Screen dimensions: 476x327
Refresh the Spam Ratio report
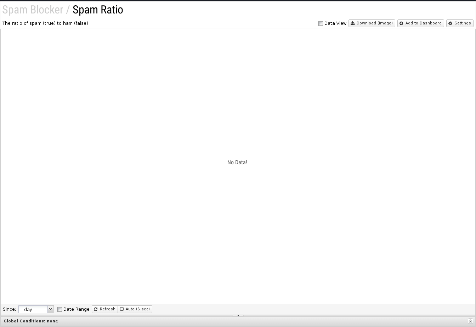point(105,309)
